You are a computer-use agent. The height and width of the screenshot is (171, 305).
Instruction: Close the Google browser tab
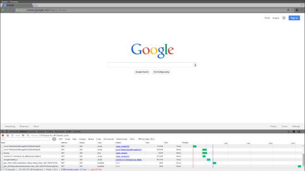point(30,5)
